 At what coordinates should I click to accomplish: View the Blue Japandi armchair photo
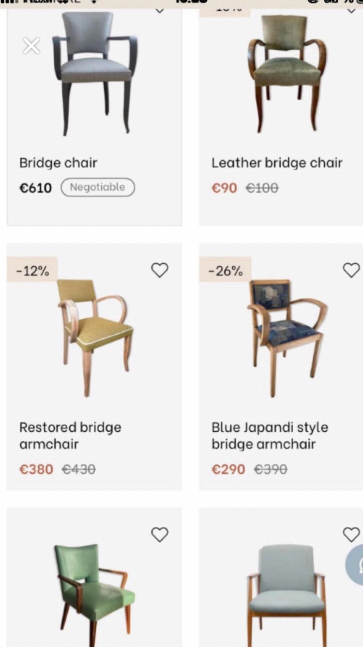(287, 337)
